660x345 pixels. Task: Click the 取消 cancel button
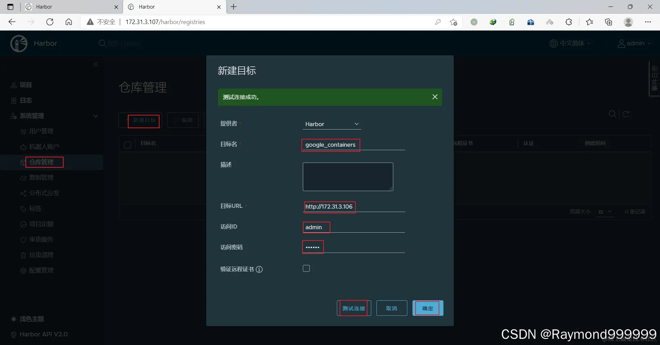pos(392,308)
